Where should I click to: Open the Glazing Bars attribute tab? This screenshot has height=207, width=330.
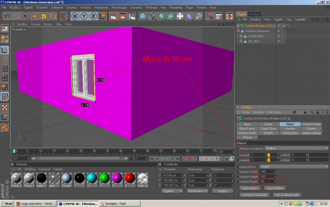pyautogui.click(x=290, y=133)
